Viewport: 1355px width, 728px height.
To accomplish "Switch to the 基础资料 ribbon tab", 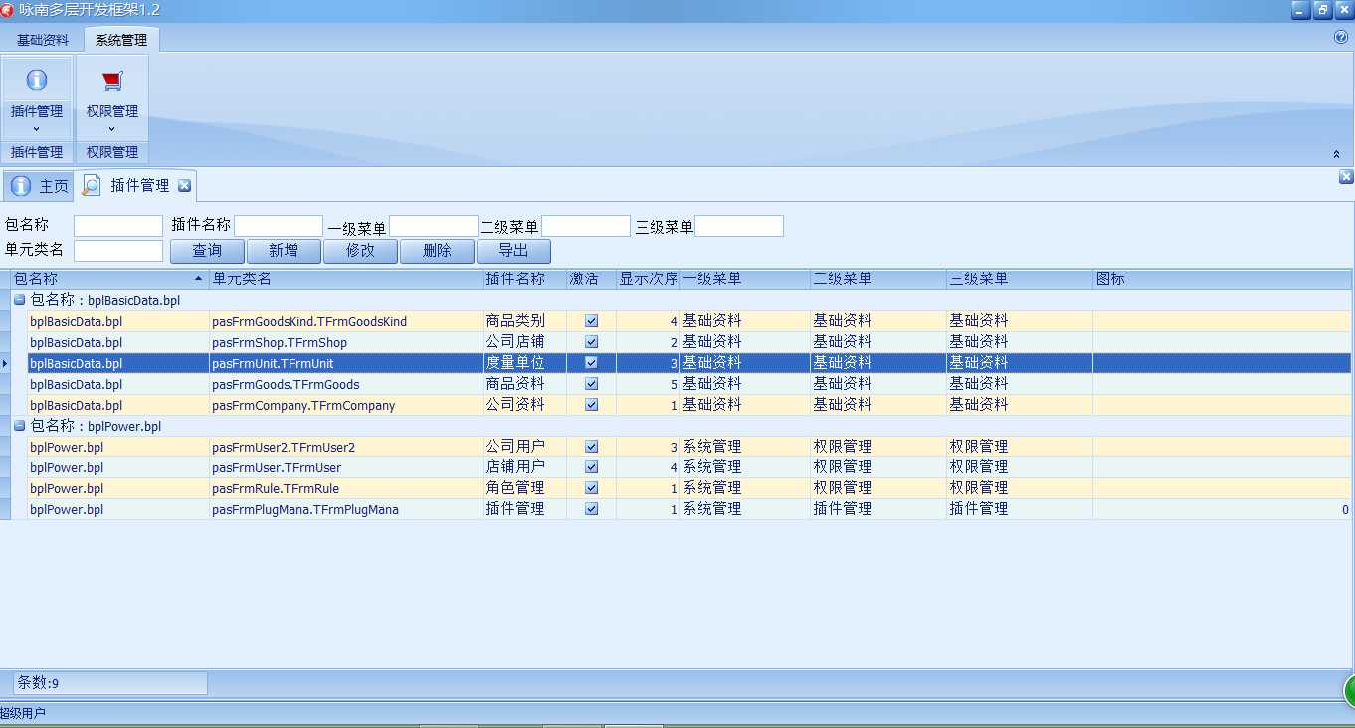I will pos(43,40).
